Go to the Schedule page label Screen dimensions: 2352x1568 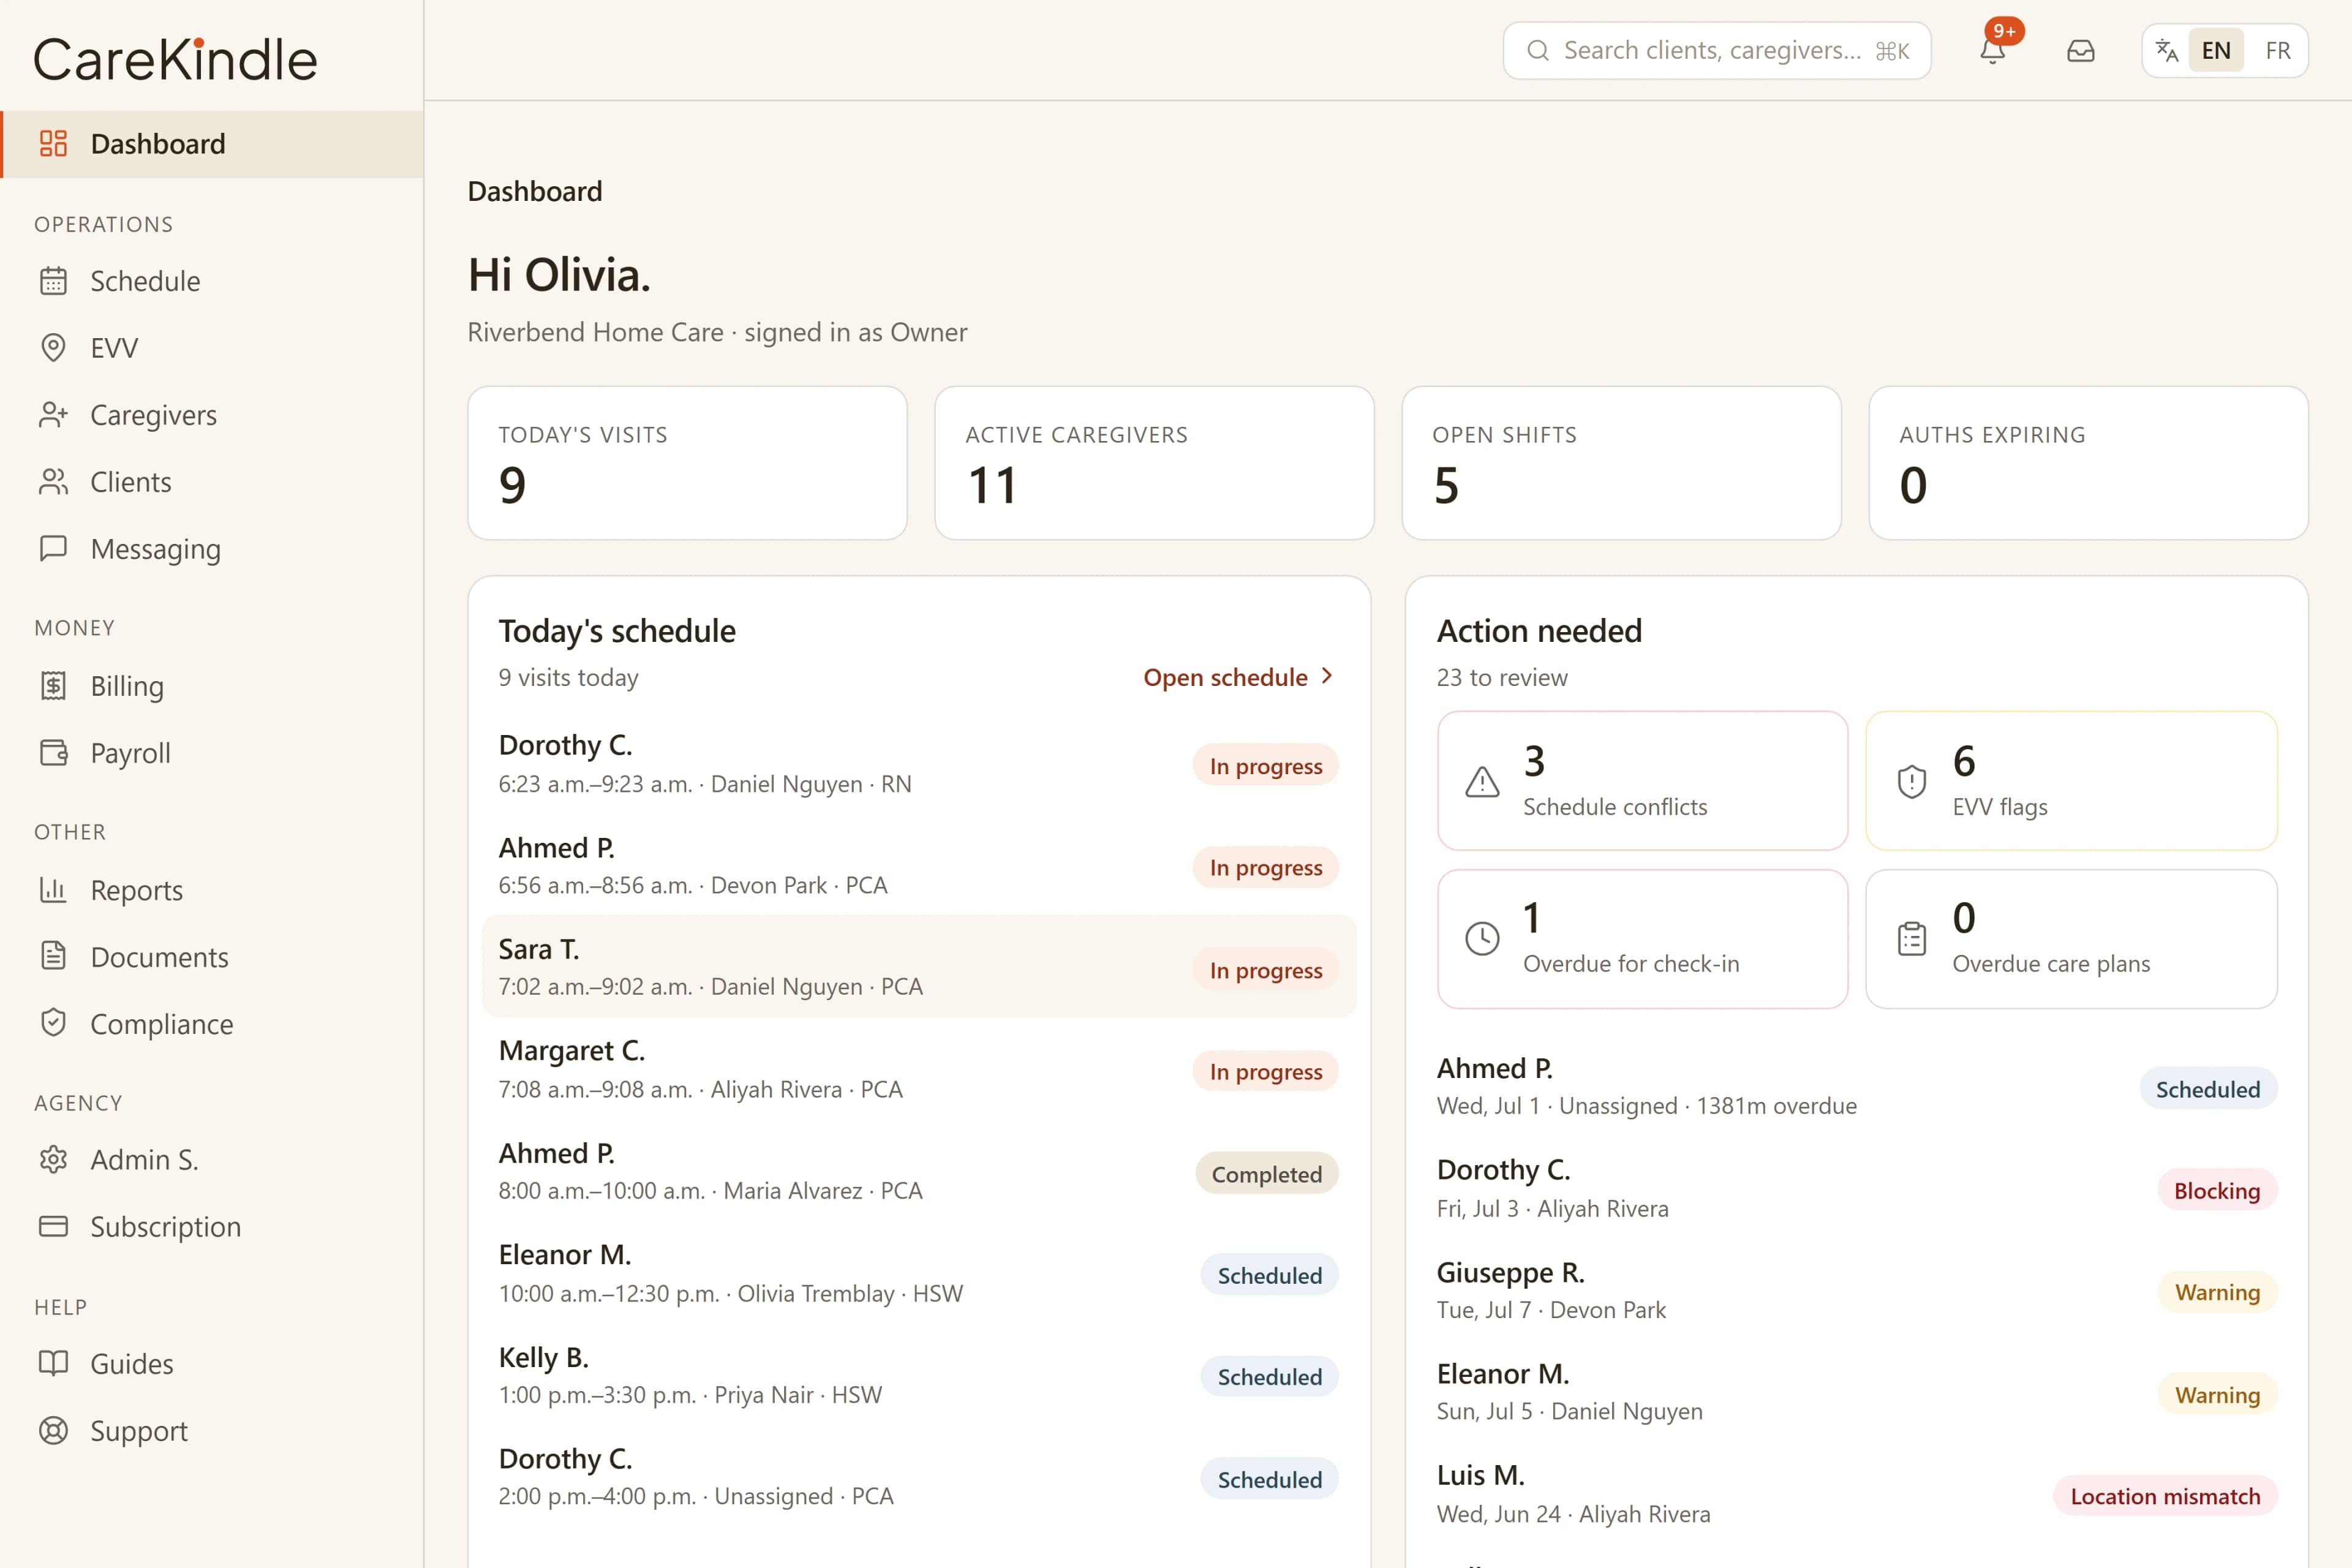tap(145, 281)
